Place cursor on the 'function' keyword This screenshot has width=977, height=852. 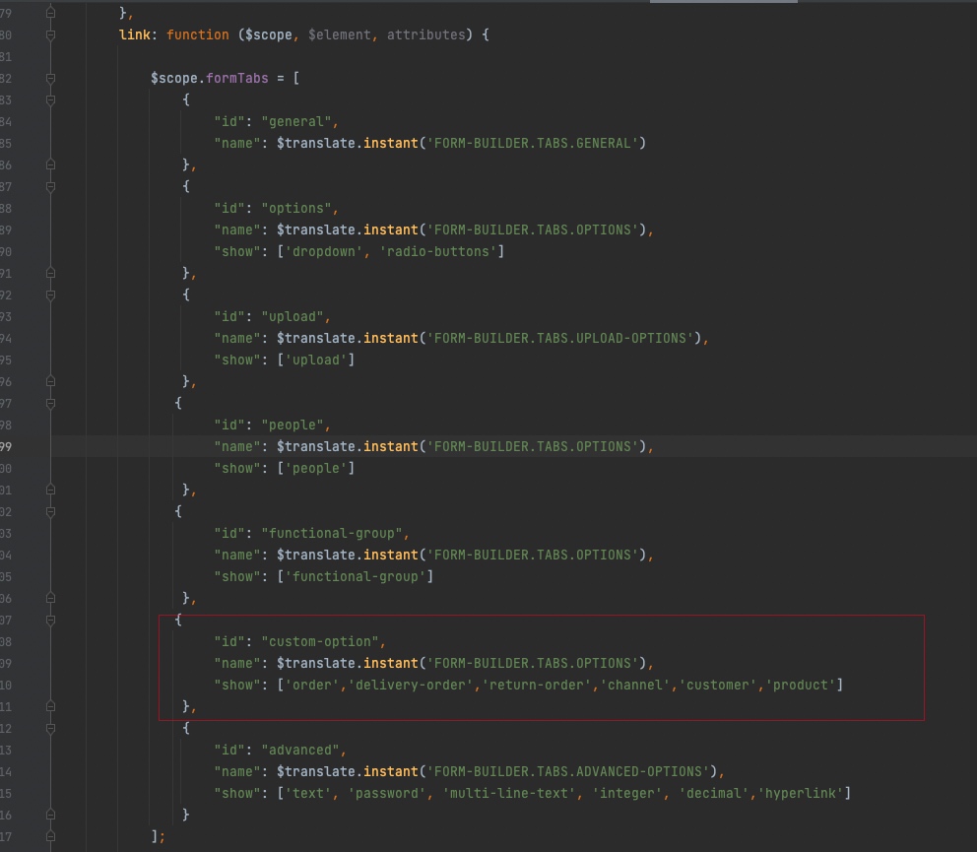(x=198, y=34)
